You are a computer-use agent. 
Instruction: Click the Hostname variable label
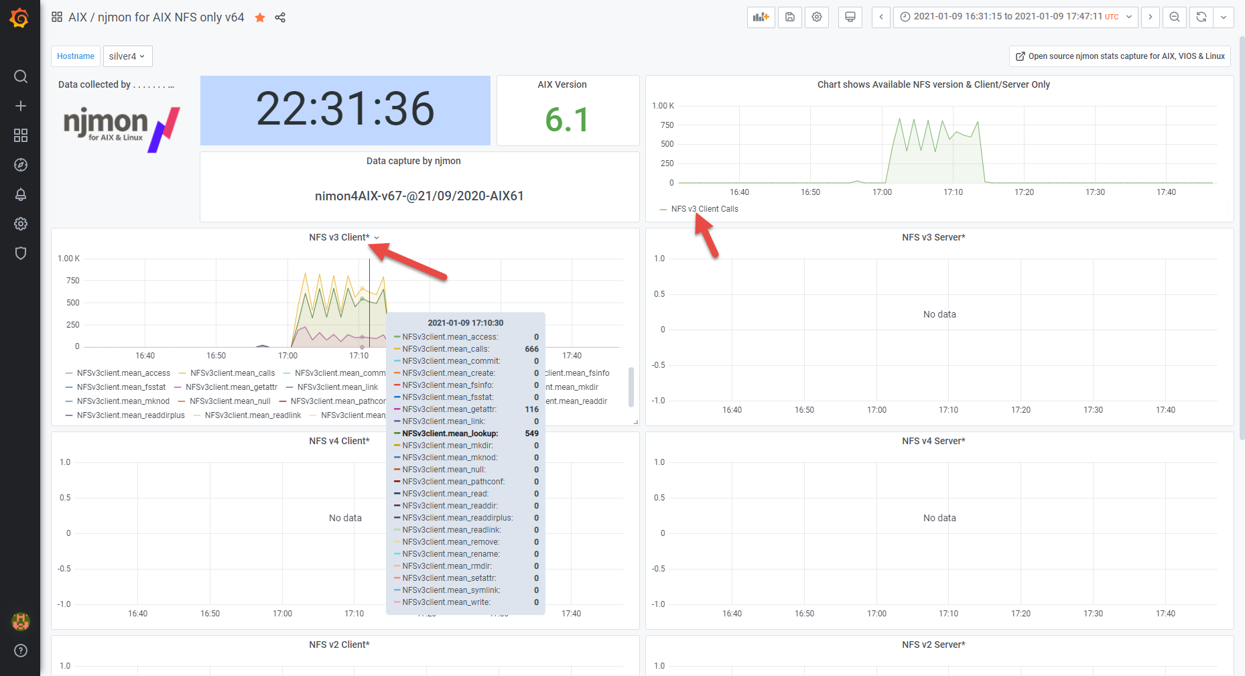[x=76, y=56]
